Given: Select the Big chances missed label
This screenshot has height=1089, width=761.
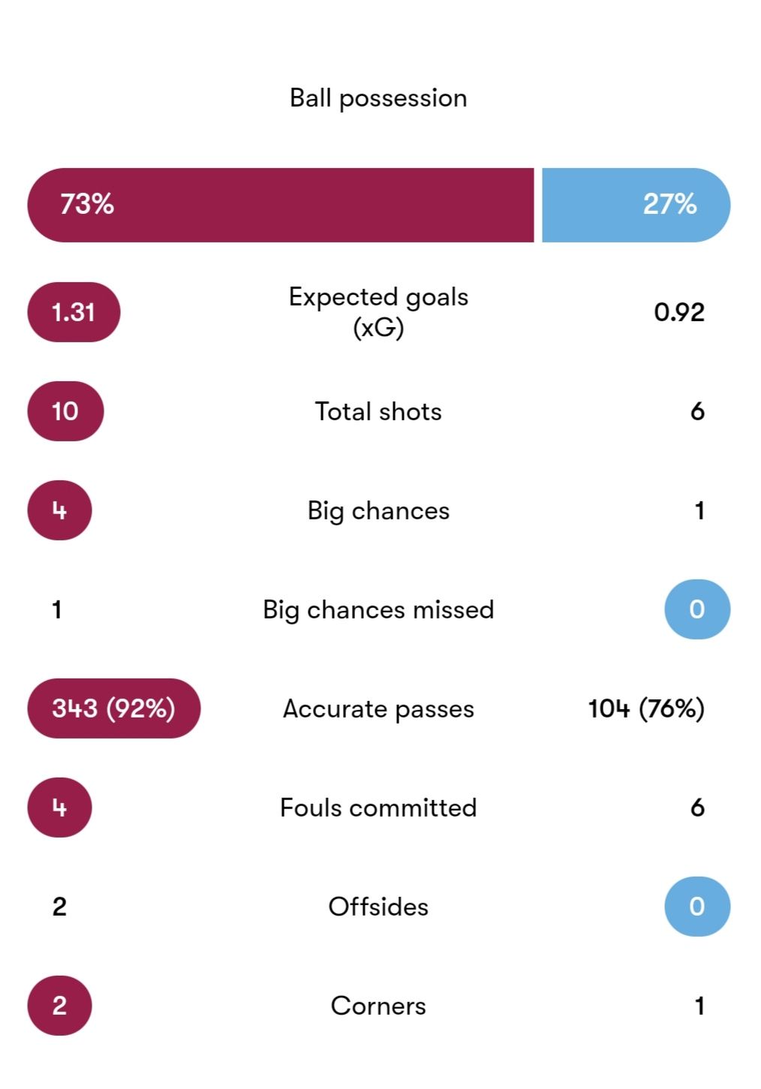Looking at the screenshot, I should pyautogui.click(x=378, y=610).
